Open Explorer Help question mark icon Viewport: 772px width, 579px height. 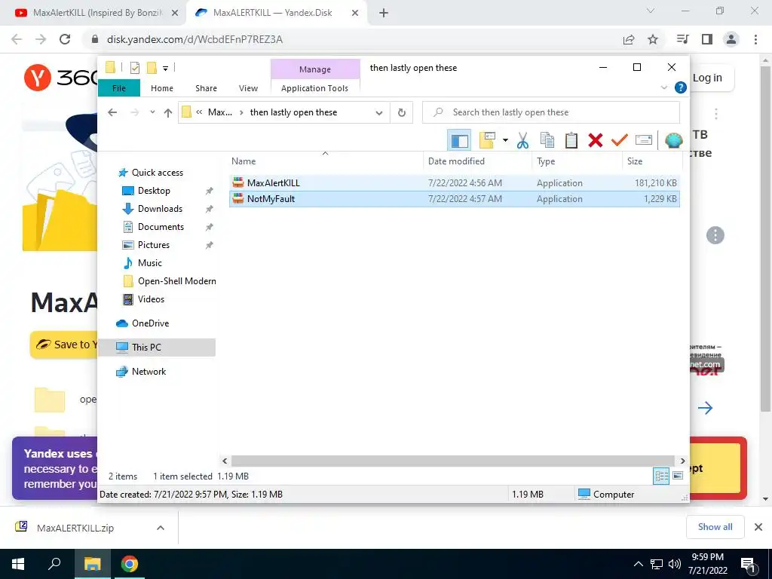pyautogui.click(x=681, y=87)
